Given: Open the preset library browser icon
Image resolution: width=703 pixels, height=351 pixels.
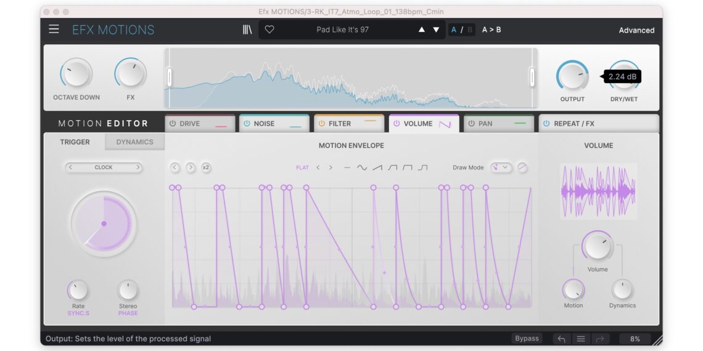Looking at the screenshot, I should click(x=247, y=30).
